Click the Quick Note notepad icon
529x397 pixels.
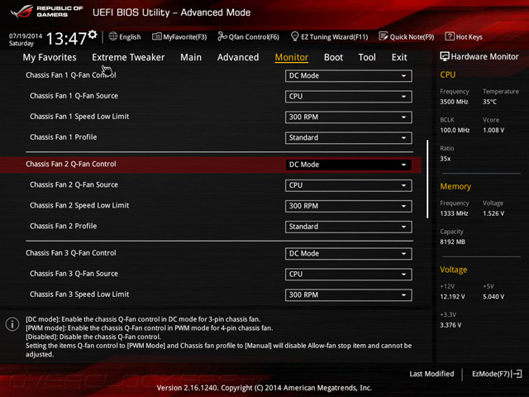[x=384, y=36]
